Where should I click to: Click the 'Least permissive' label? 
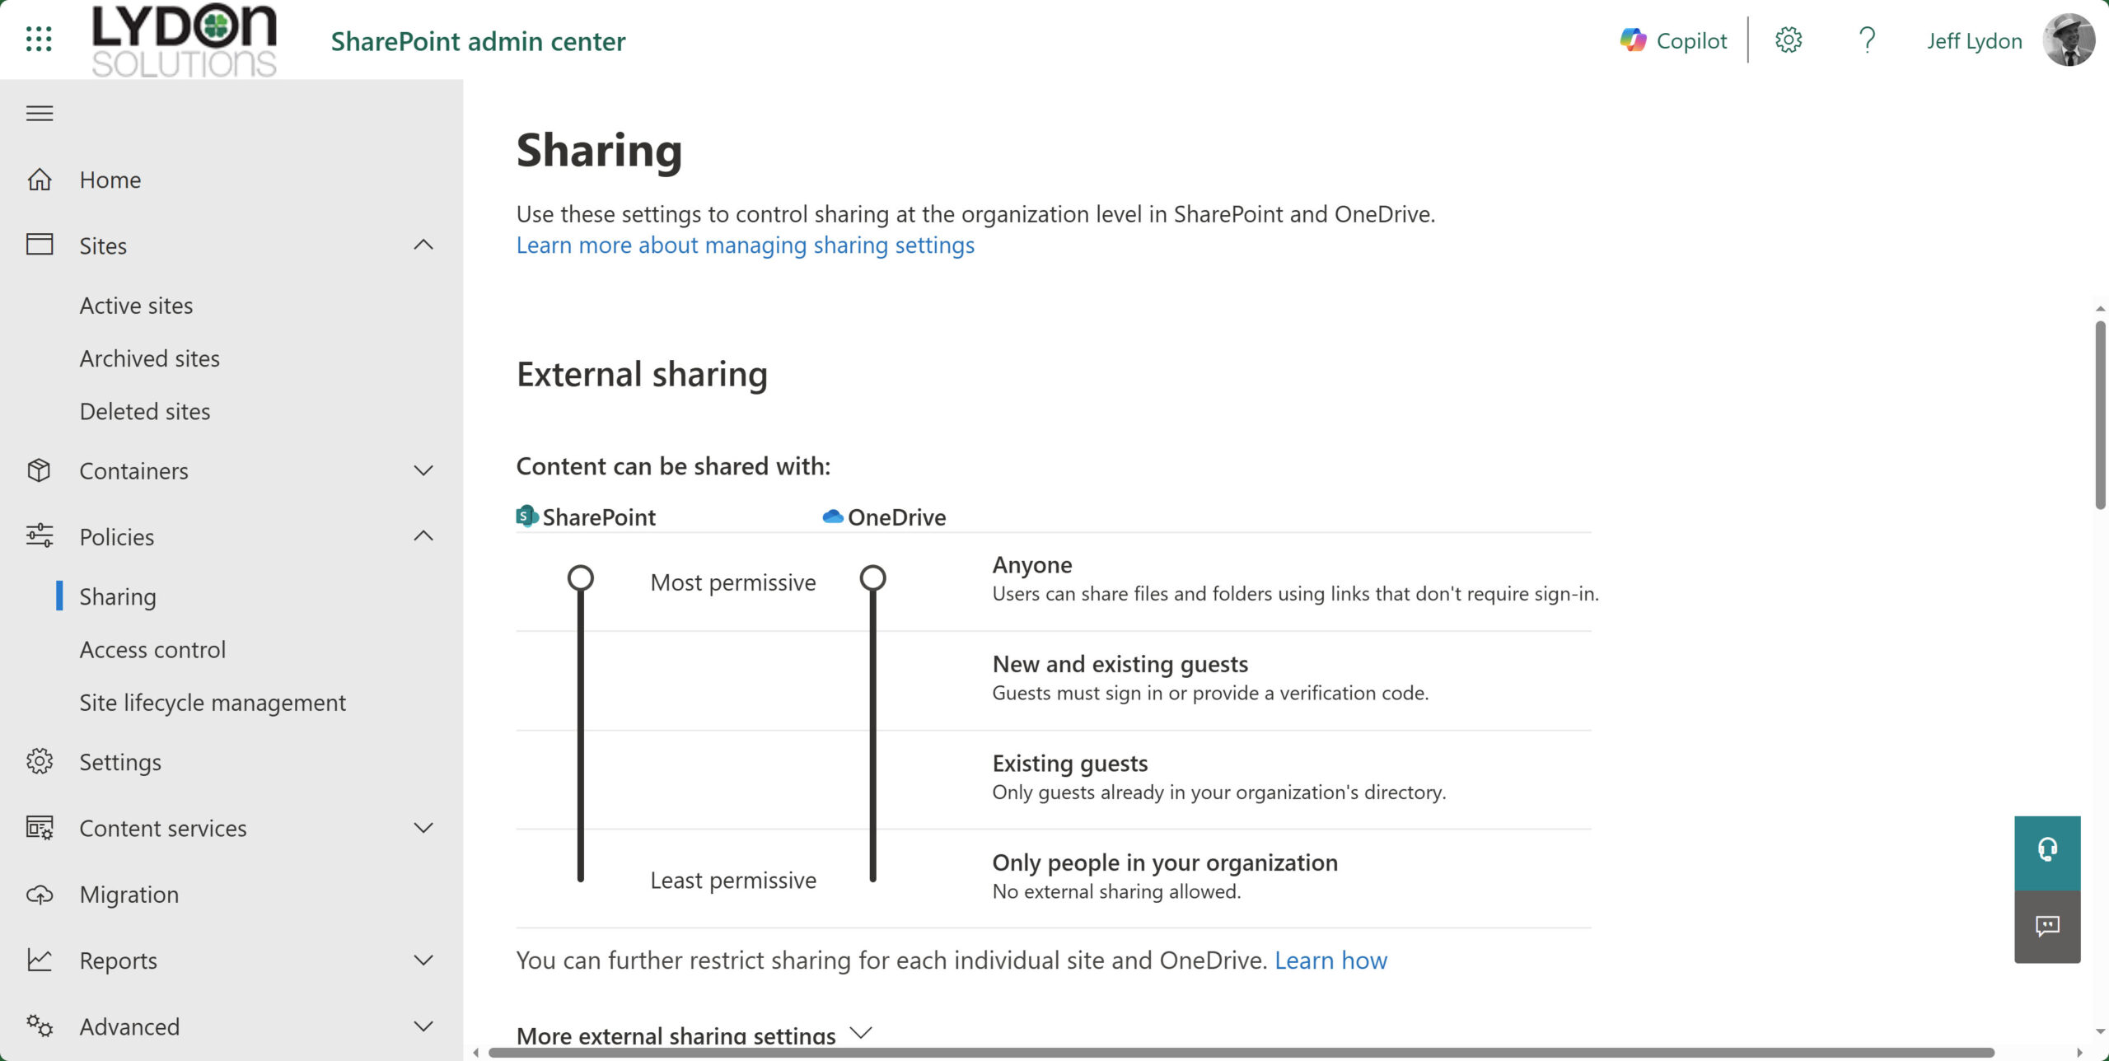pos(732,880)
